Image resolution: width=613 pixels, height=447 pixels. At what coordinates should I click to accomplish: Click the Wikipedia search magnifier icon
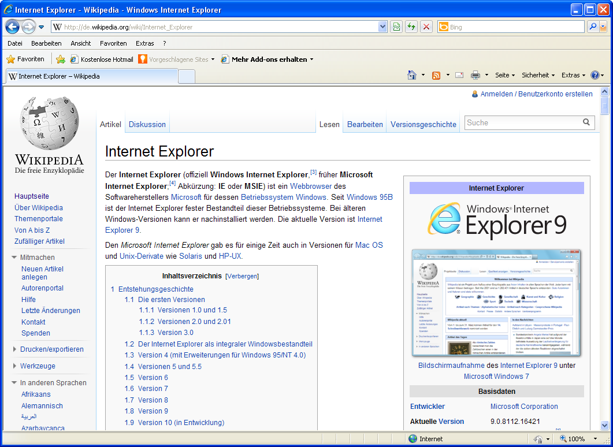[586, 122]
